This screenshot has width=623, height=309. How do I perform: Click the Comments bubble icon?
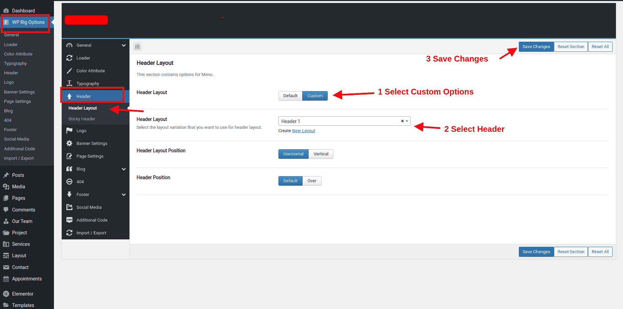tap(6, 210)
